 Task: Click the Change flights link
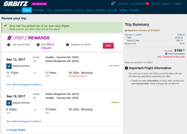(16, 130)
